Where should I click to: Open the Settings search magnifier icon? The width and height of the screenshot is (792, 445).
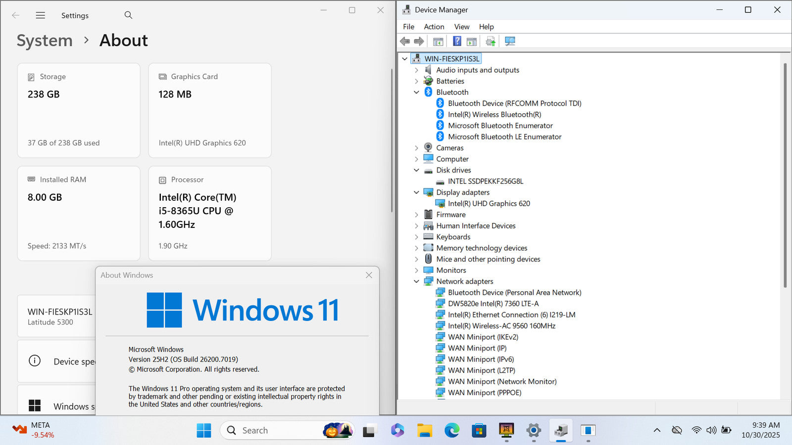128,15
